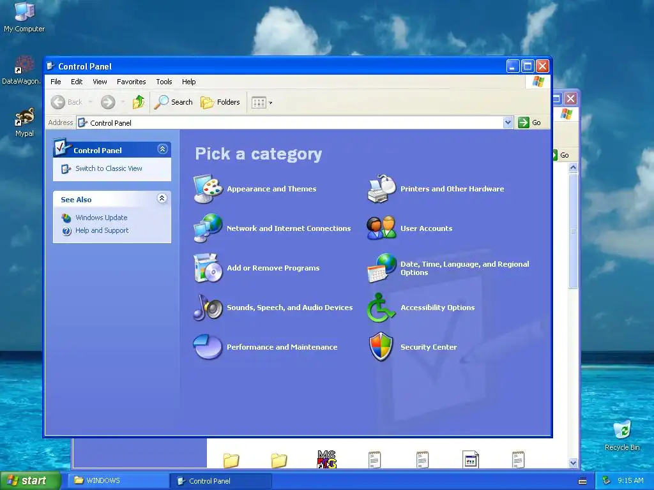Collapse the Control Panel sidebar section
This screenshot has width=654, height=490.
pyautogui.click(x=162, y=149)
